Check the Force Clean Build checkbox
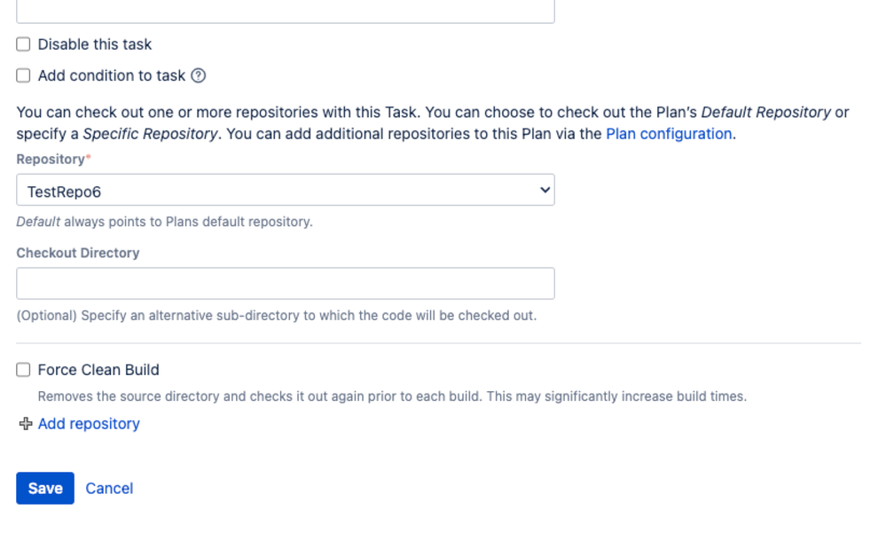 pos(23,370)
